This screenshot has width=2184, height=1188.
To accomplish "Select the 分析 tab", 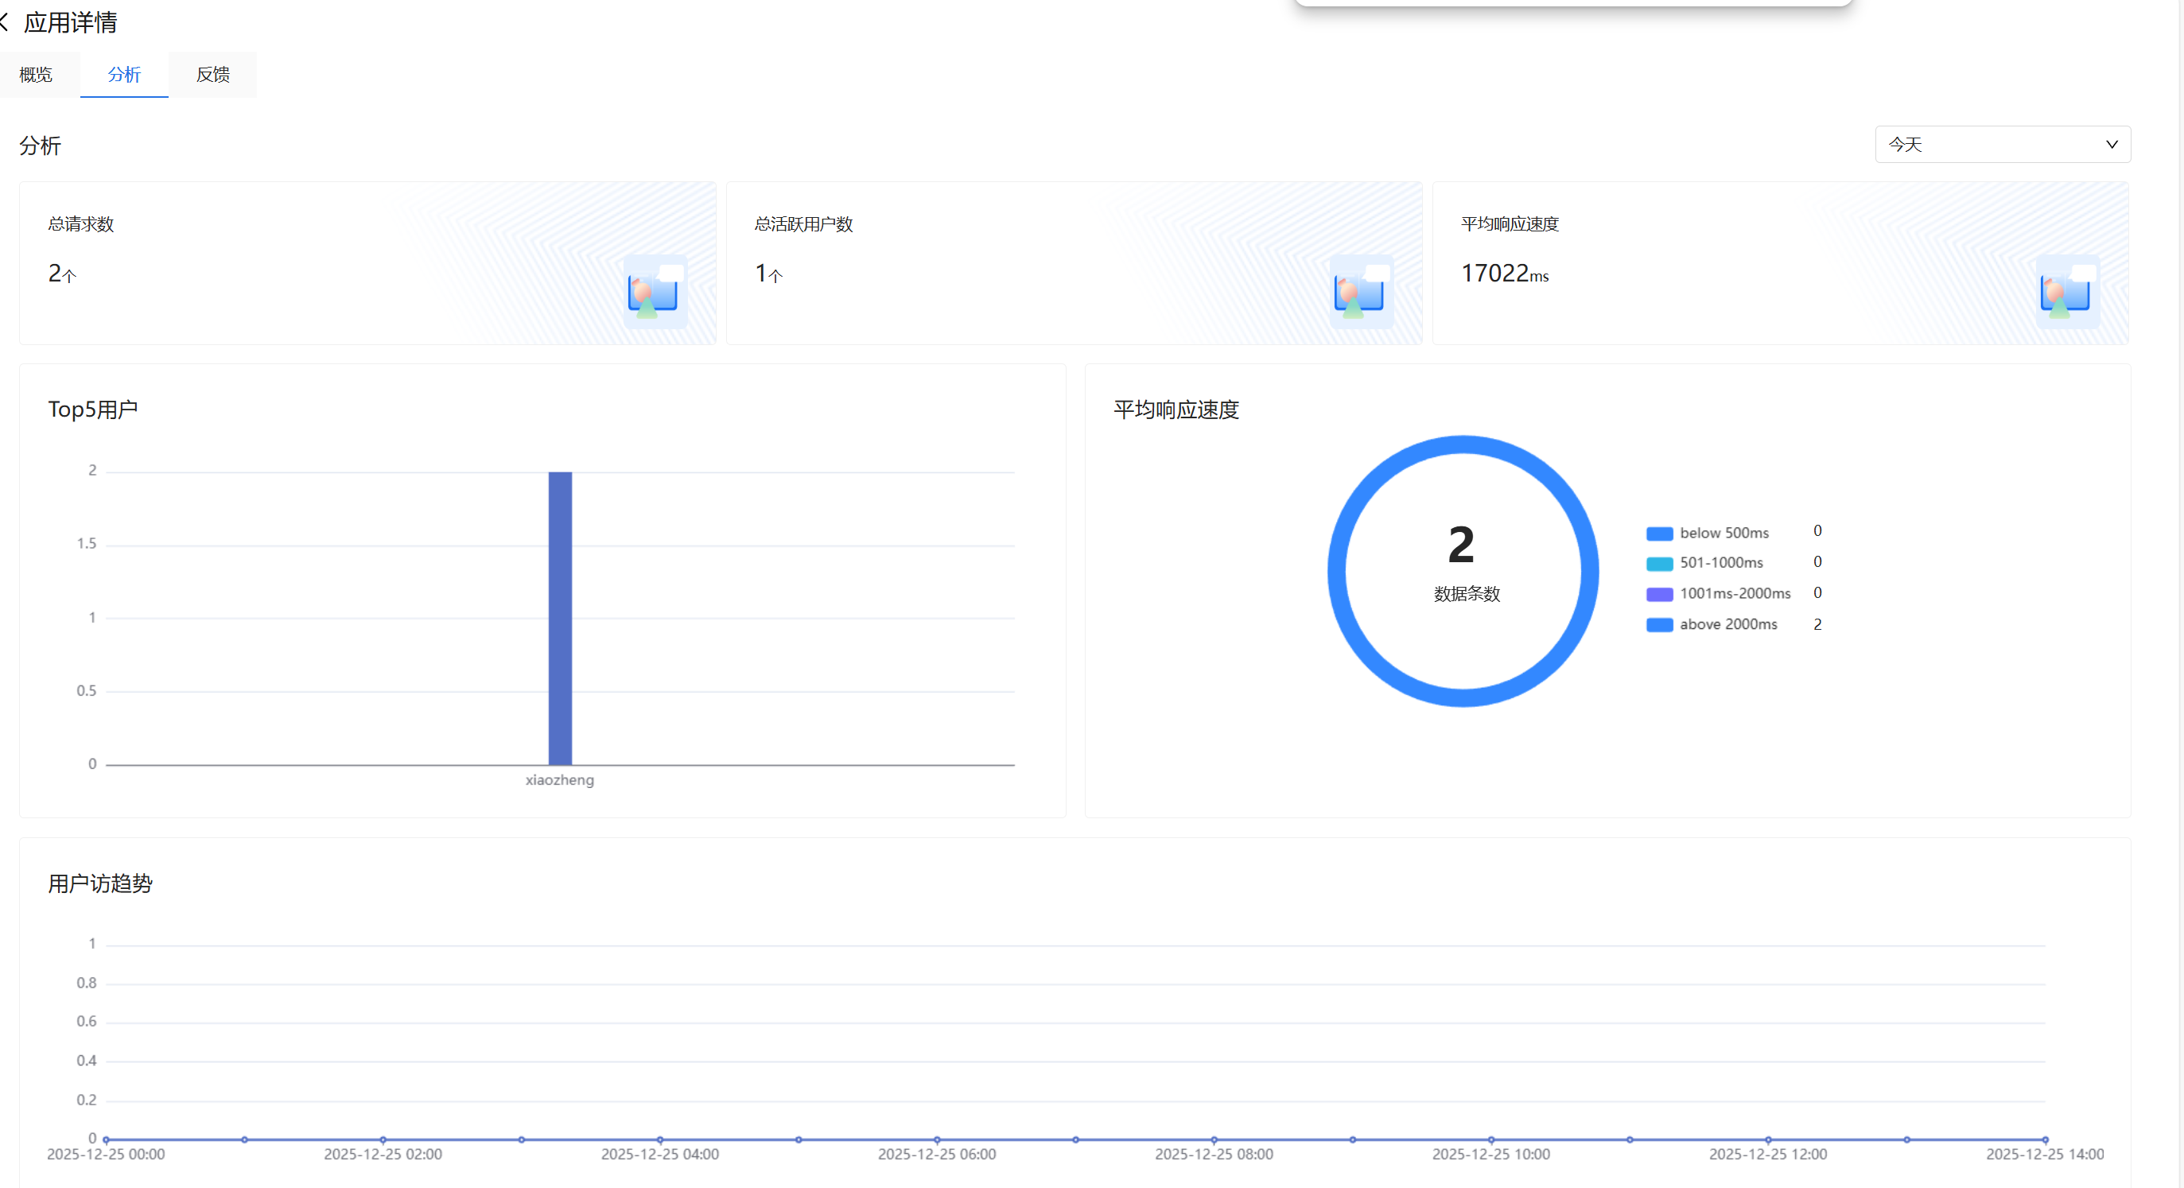I will pos(124,75).
